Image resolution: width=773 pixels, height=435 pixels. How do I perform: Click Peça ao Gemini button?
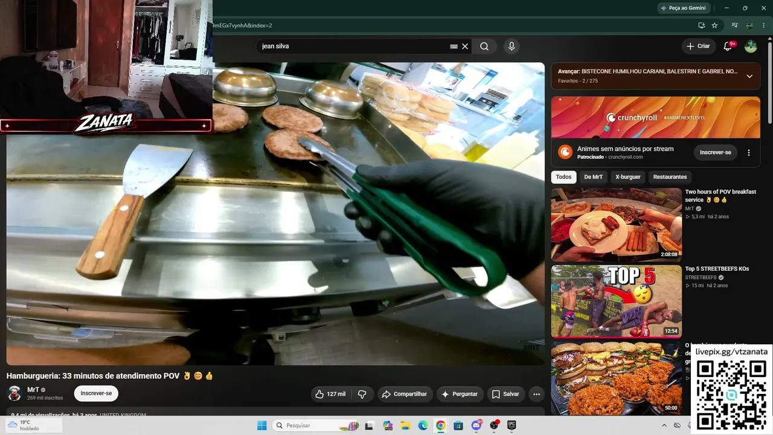683,8
